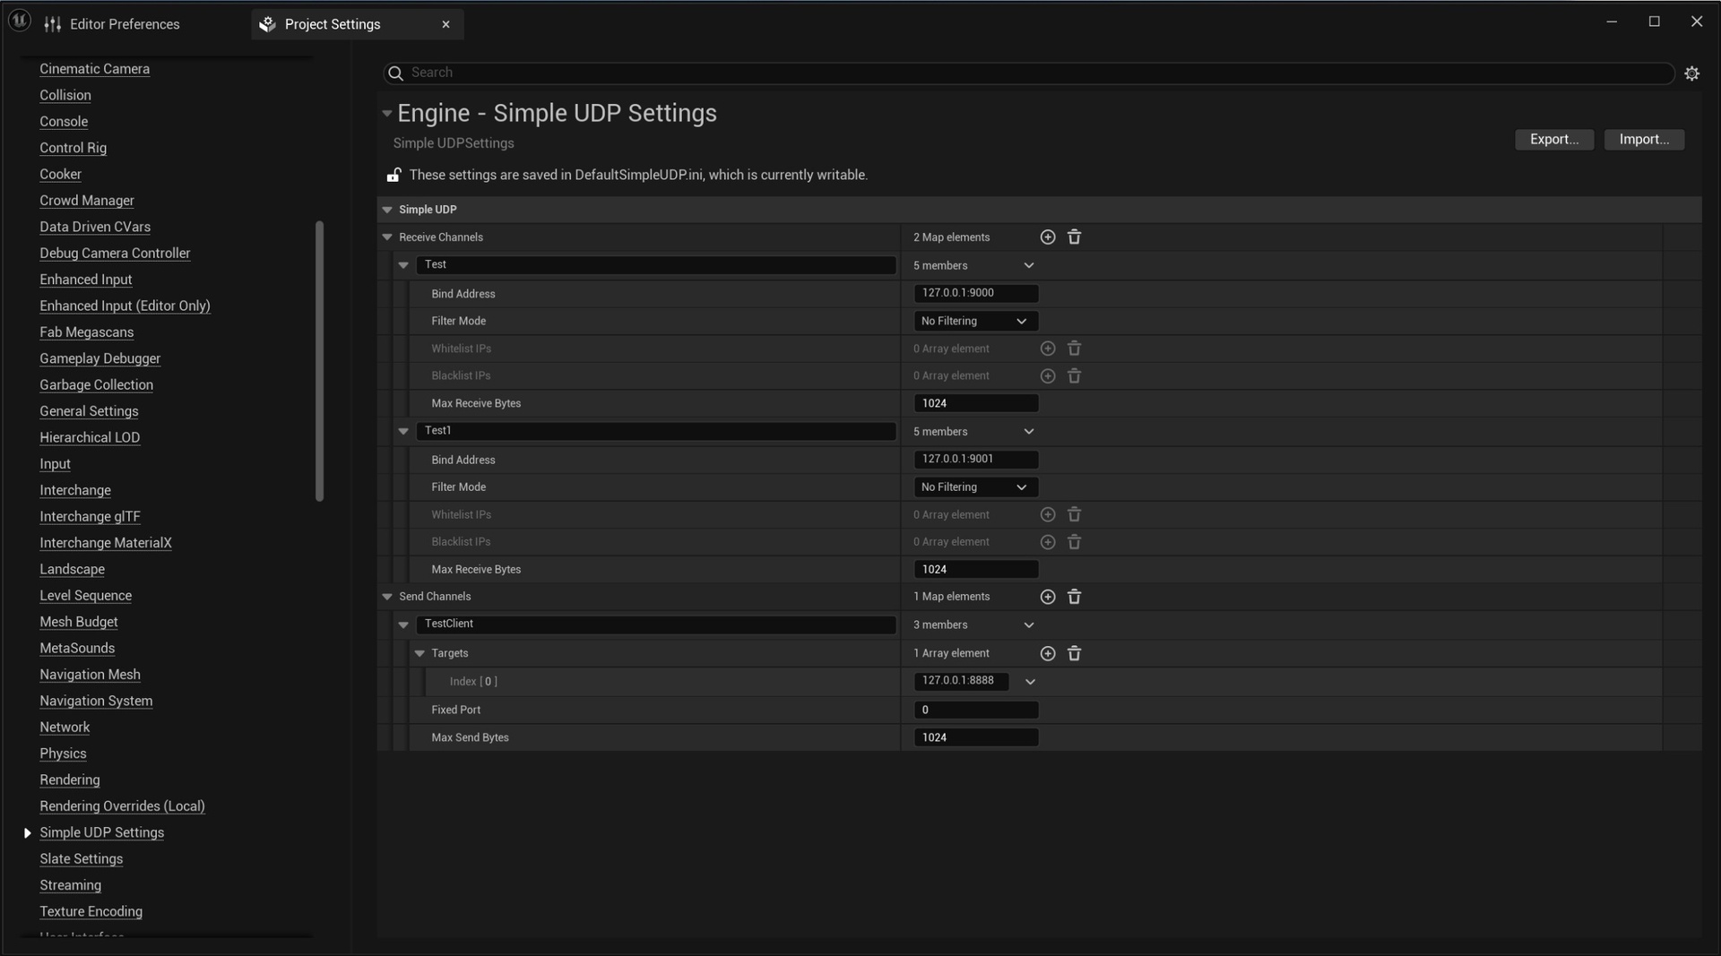Open Garbage Collection settings
Image resolution: width=1721 pixels, height=956 pixels.
(96, 385)
